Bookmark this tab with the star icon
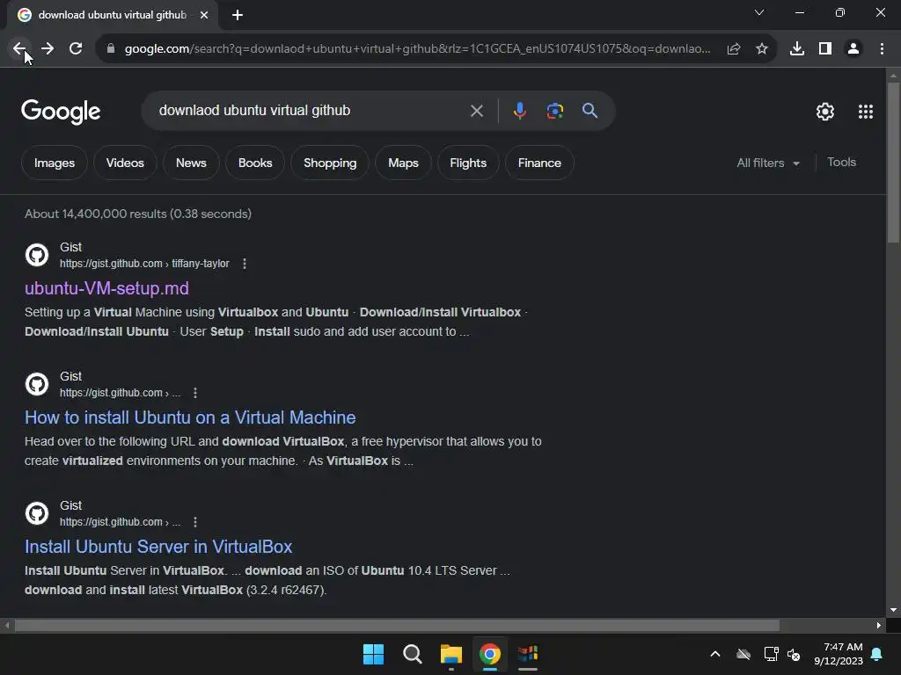Screen dimensions: 901x675 (x=762, y=49)
